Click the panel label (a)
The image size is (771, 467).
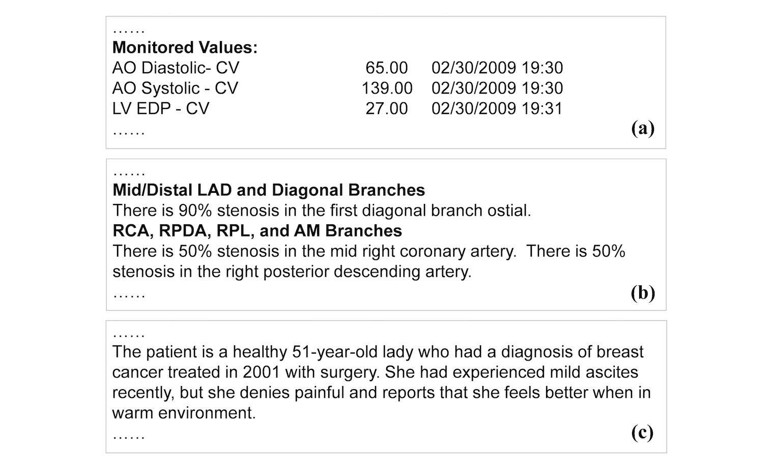tap(642, 128)
